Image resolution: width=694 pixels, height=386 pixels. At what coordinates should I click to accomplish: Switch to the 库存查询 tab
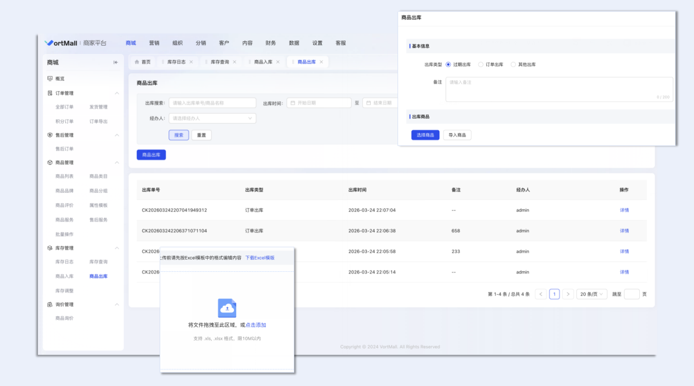pos(220,62)
